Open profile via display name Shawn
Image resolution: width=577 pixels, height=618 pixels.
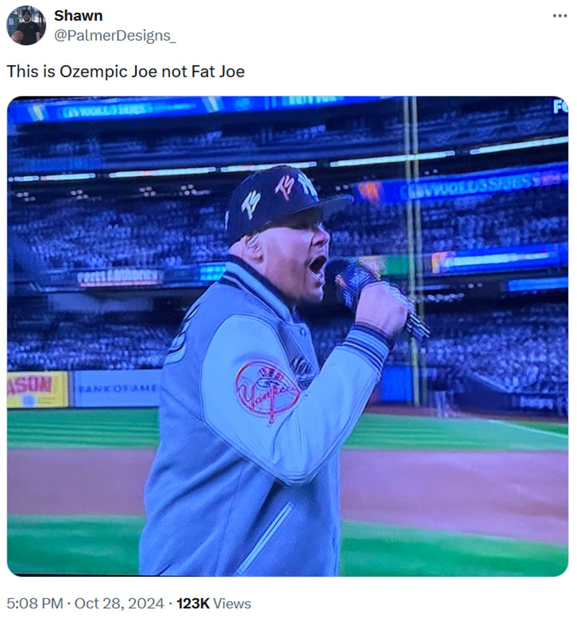(78, 15)
